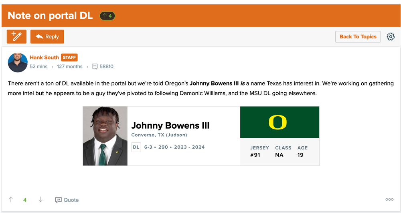Screen dimensions: 401x213
Task: Open the topic settings gear
Action: (391, 37)
